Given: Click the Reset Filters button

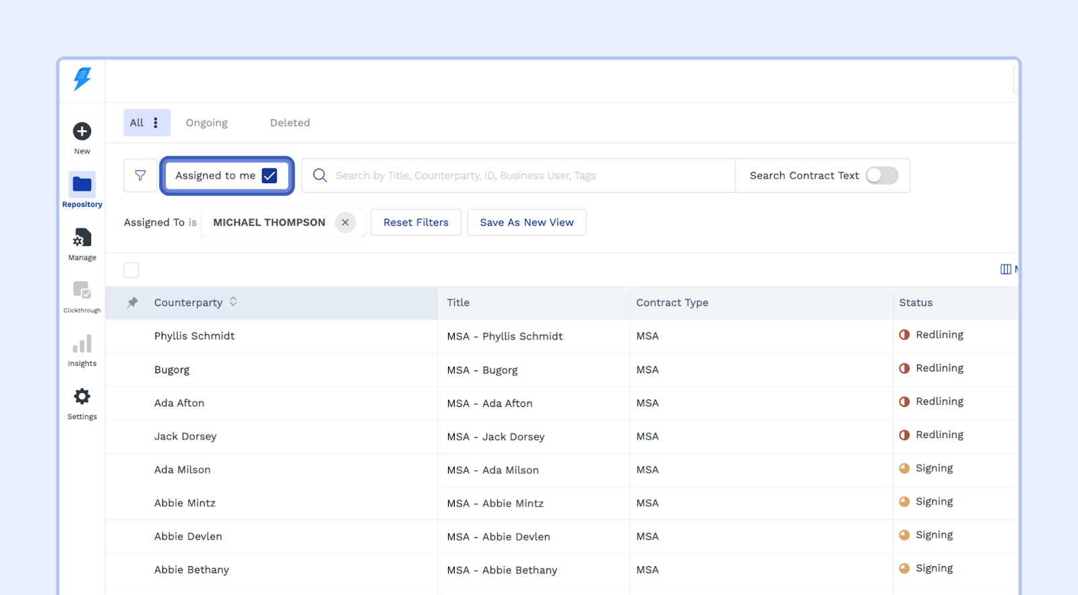Looking at the screenshot, I should coord(416,222).
